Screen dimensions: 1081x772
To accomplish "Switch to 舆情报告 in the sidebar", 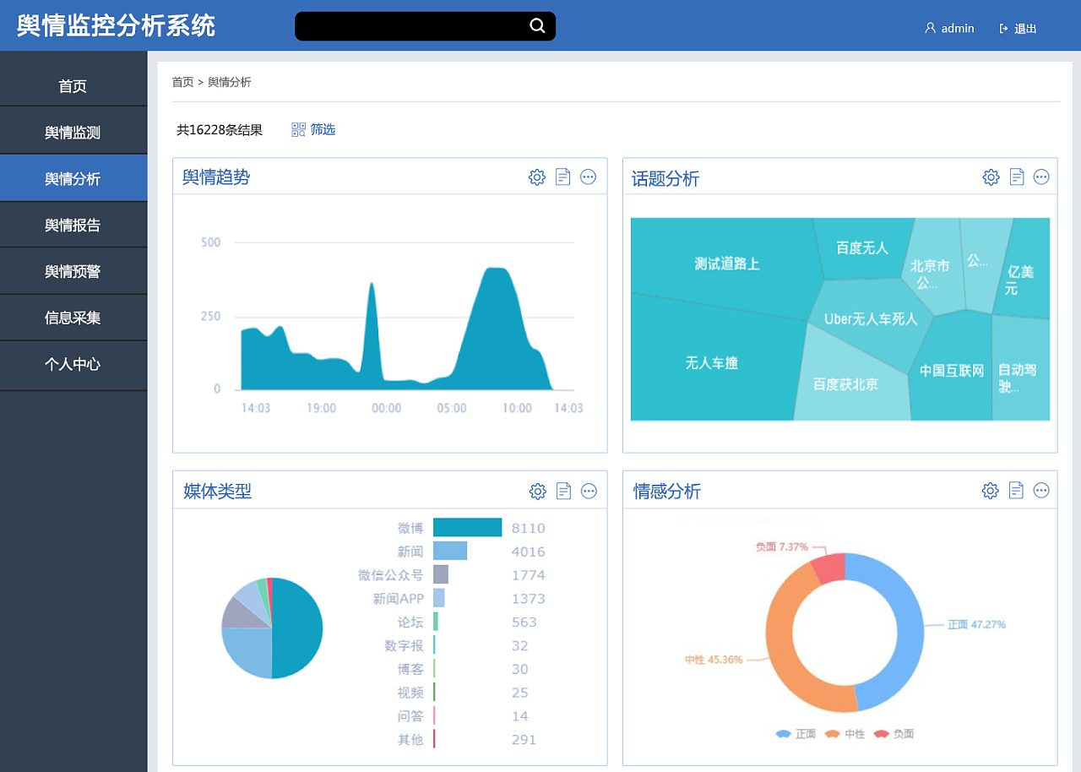I will pos(73,224).
